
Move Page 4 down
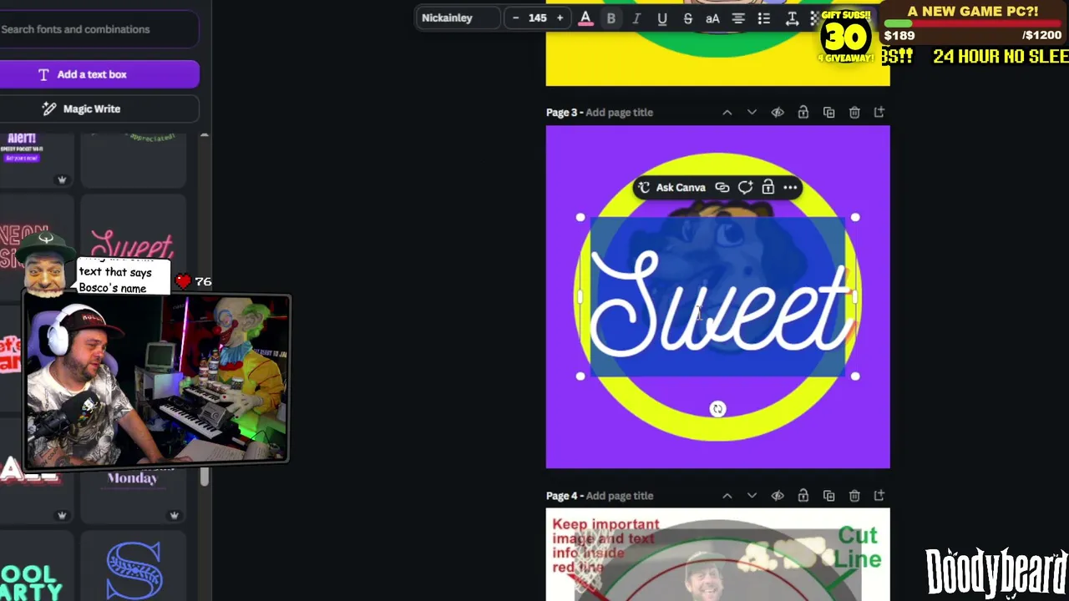752,496
